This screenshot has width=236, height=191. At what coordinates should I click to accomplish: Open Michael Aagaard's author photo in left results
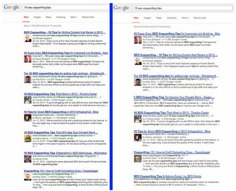pyautogui.click(x=28, y=38)
